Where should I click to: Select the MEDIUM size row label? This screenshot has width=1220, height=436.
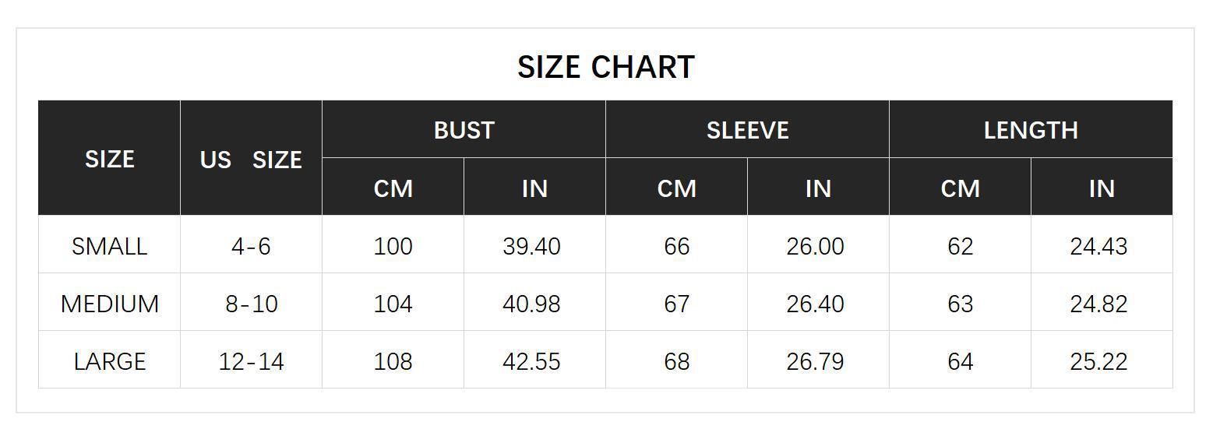point(109,304)
